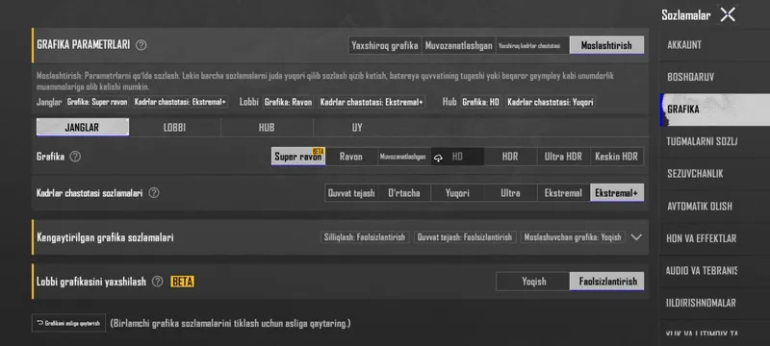770x346 pixels.
Task: Choose HDR graphics quality
Action: (x=510, y=157)
